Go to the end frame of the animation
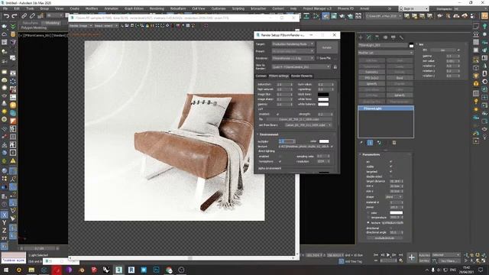The image size is (489, 275). coord(400,255)
